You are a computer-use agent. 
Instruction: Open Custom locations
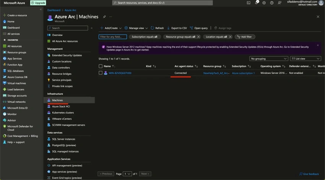tap(62, 61)
